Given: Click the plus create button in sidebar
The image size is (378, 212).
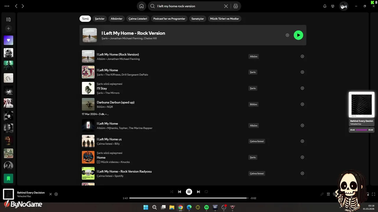Looking at the screenshot, I should pos(8,29).
